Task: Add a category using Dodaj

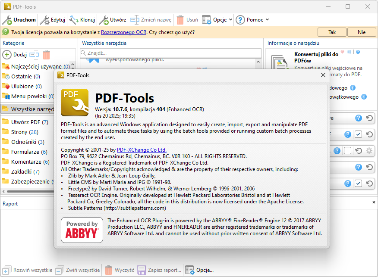Action: (x=15, y=55)
